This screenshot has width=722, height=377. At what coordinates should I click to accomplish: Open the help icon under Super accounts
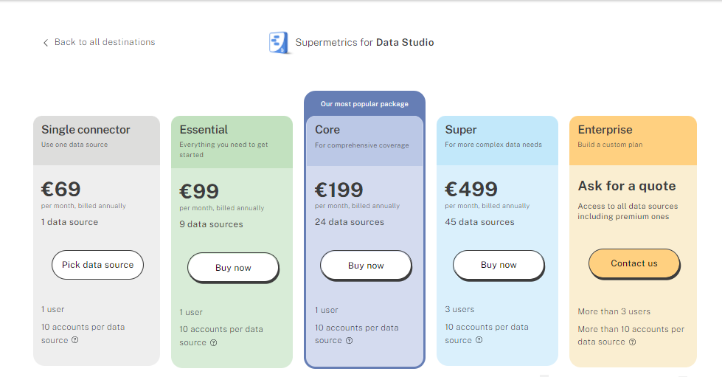479,339
